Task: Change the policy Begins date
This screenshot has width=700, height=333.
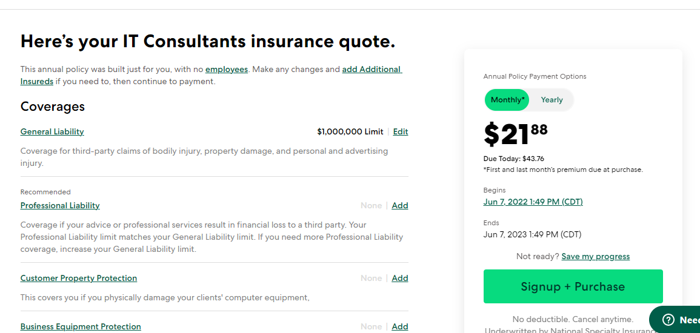Action: (x=533, y=202)
